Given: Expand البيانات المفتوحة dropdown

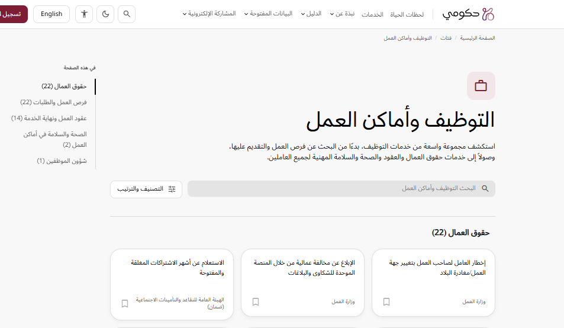Looking at the screenshot, I should click(x=268, y=14).
